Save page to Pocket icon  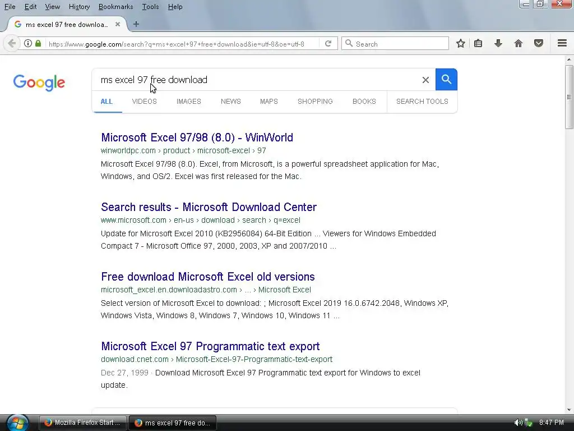(539, 44)
